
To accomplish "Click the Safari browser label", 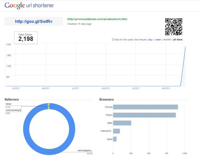I will coord(110,123).
